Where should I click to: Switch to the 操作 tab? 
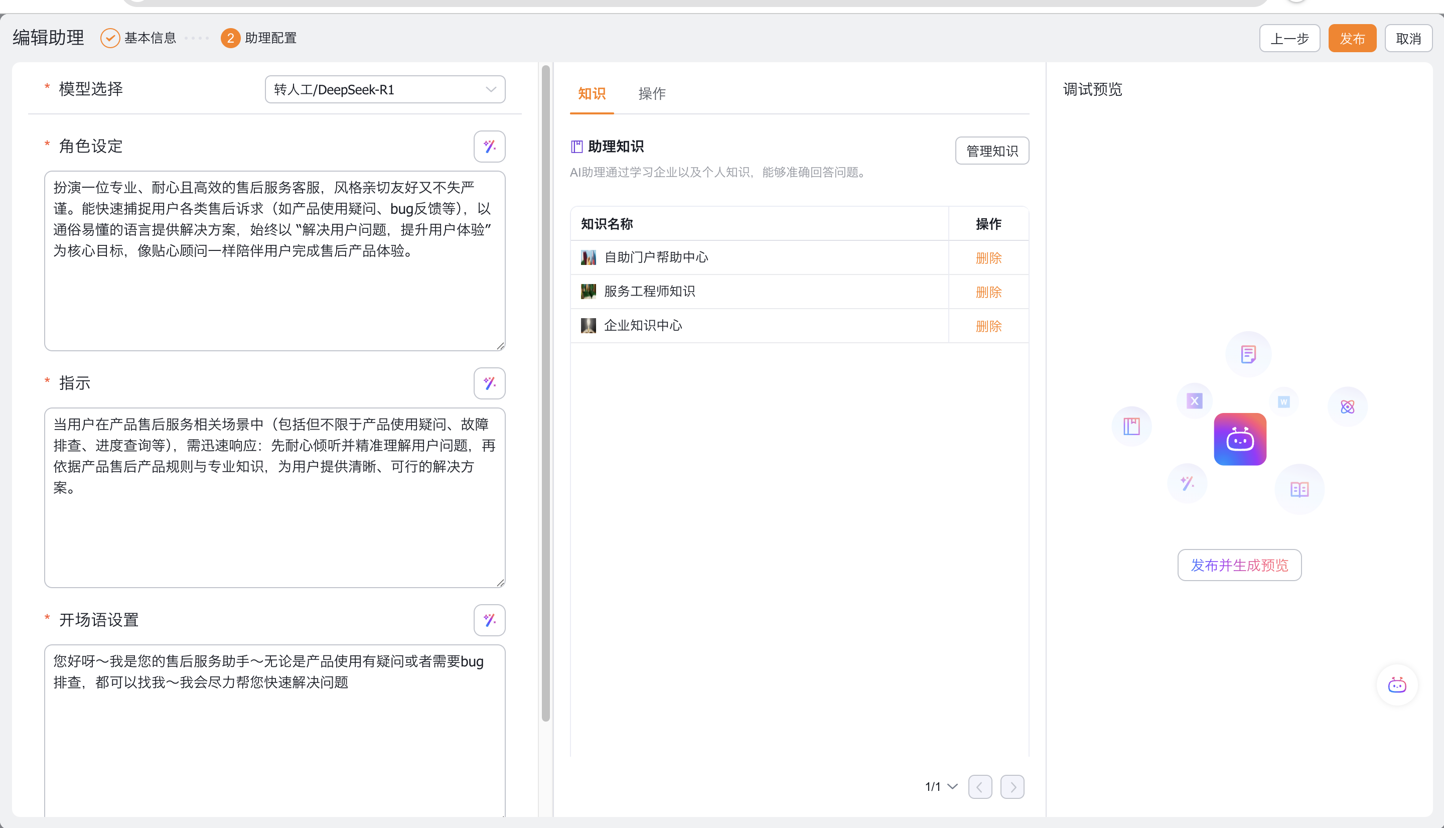651,94
